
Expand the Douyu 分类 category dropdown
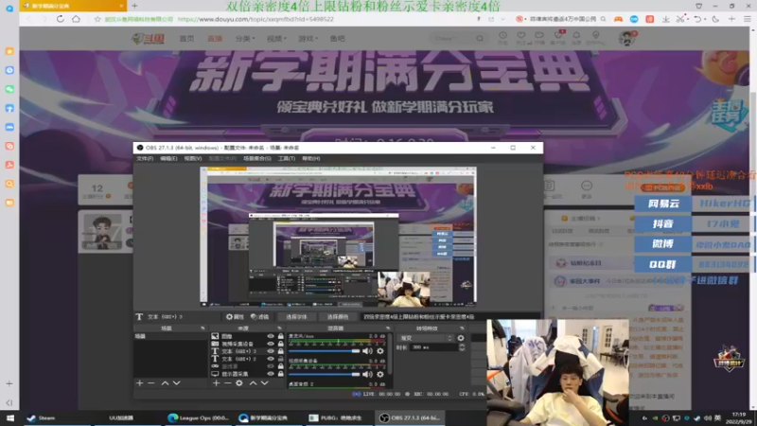(x=245, y=39)
